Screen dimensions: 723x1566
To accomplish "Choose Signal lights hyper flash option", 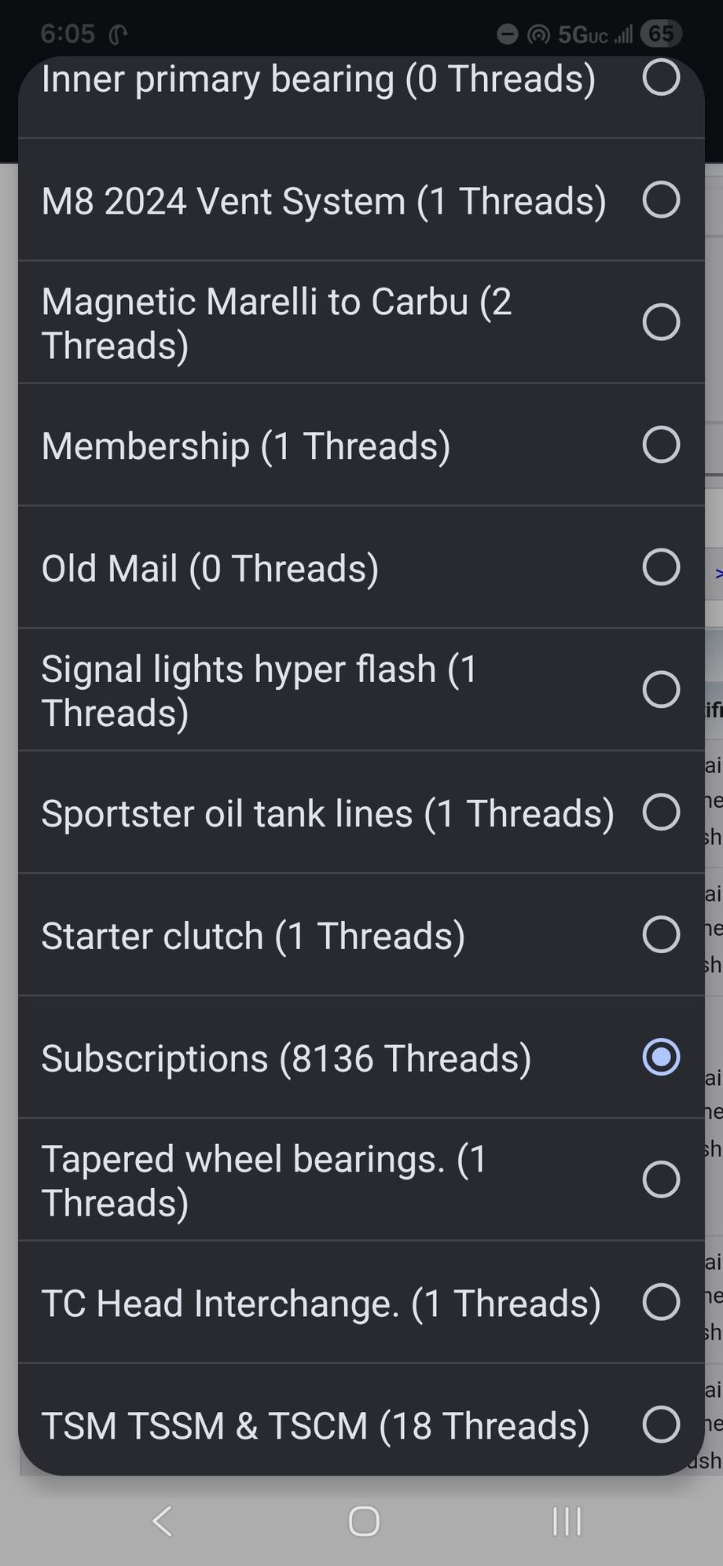I will [x=661, y=690].
